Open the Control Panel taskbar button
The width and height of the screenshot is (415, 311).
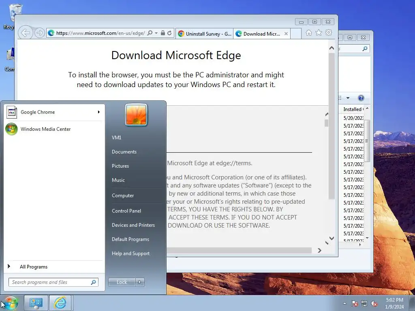[36, 303]
